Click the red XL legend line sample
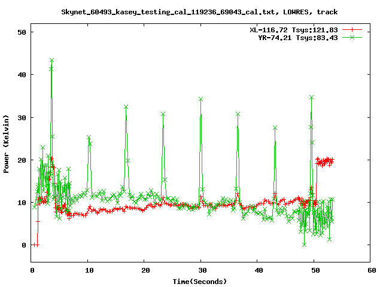 [x=352, y=30]
